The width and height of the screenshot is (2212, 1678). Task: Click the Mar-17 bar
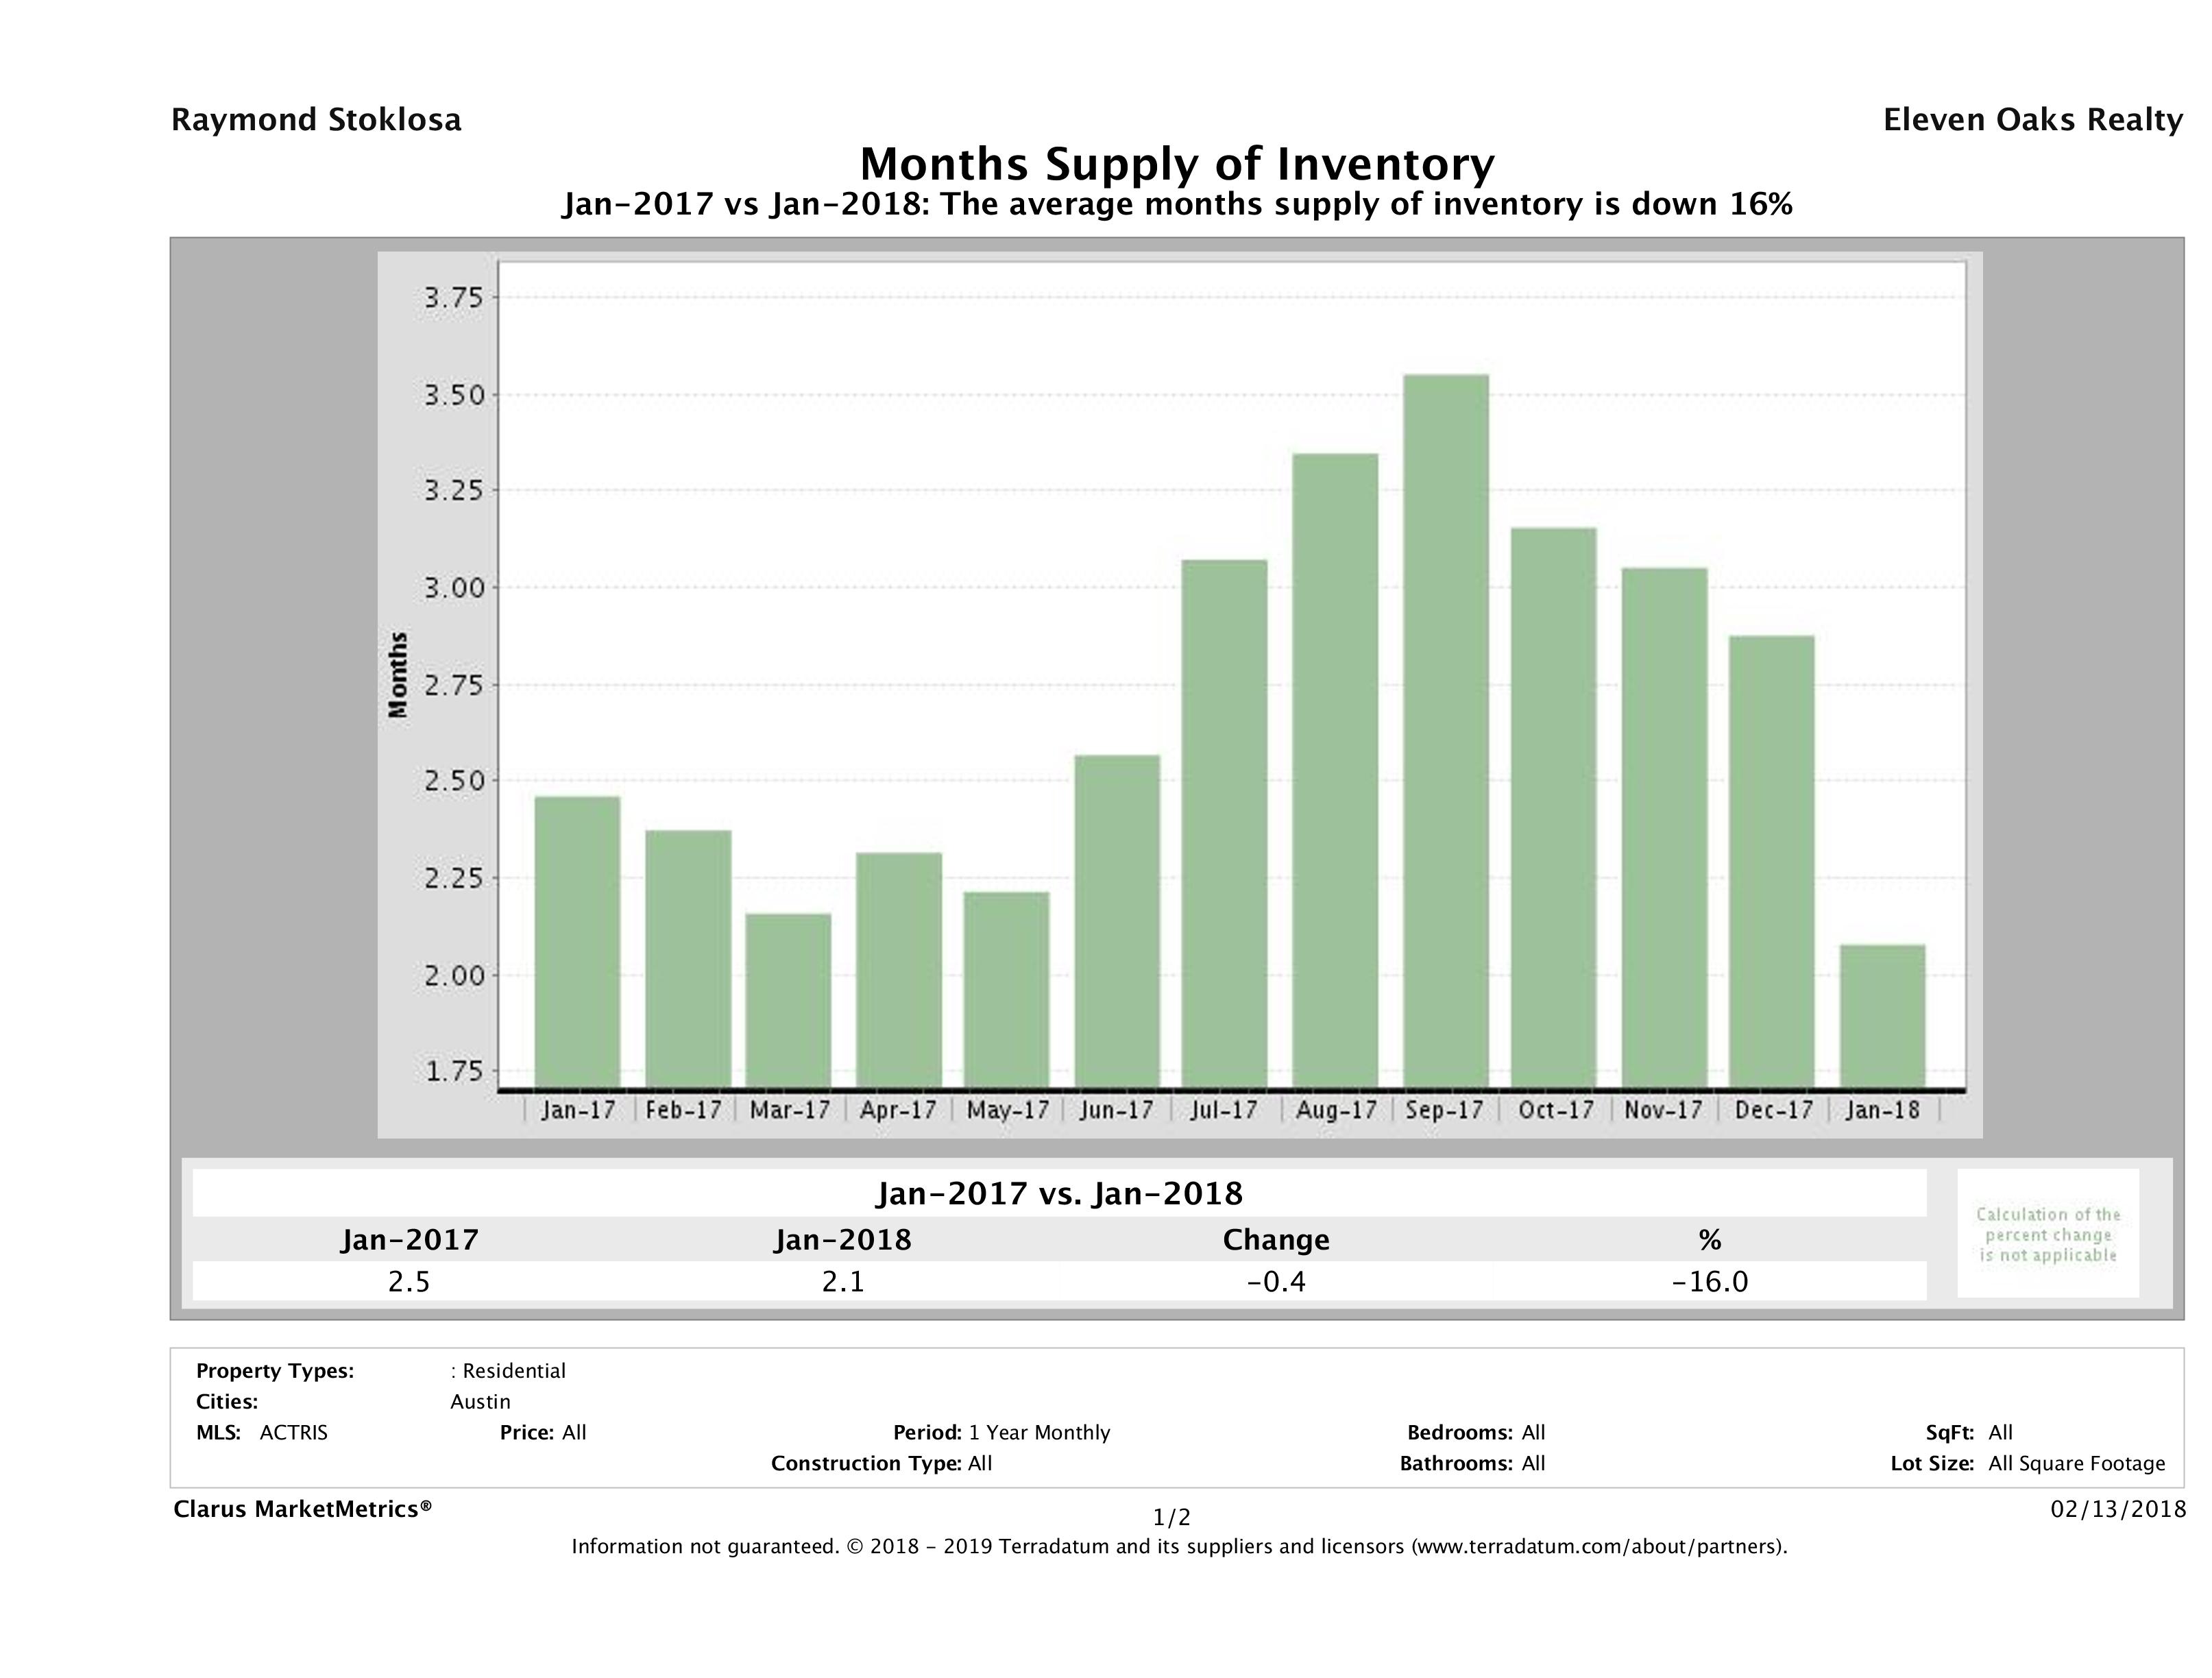coord(788,1000)
